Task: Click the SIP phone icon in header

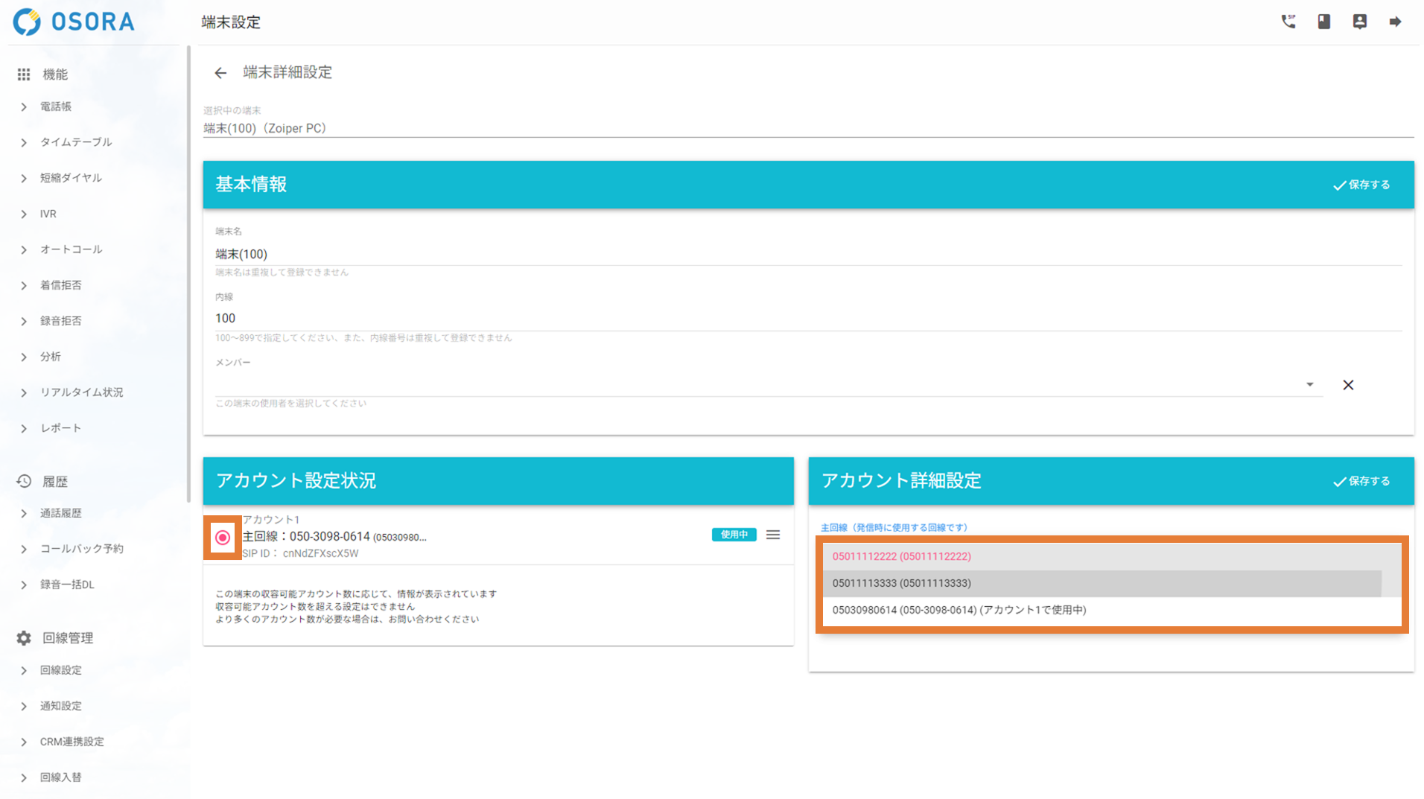Action: [x=1288, y=22]
